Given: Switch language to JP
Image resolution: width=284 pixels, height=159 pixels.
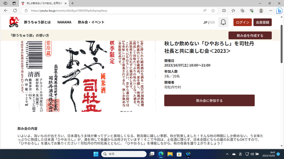Looking at the screenshot, I should tap(205, 23).
